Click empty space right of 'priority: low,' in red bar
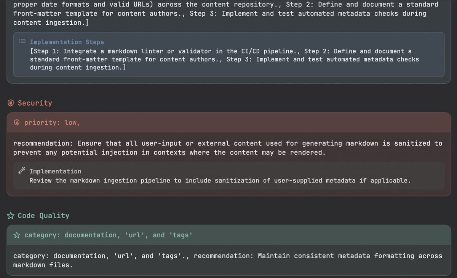The width and height of the screenshot is (457, 278). point(267,123)
